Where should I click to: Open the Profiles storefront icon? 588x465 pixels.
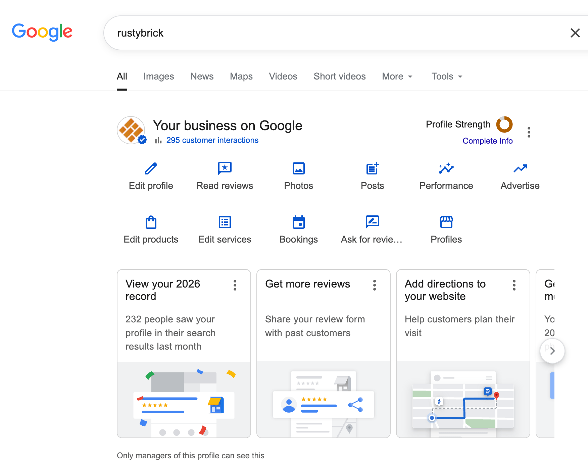coord(446,222)
